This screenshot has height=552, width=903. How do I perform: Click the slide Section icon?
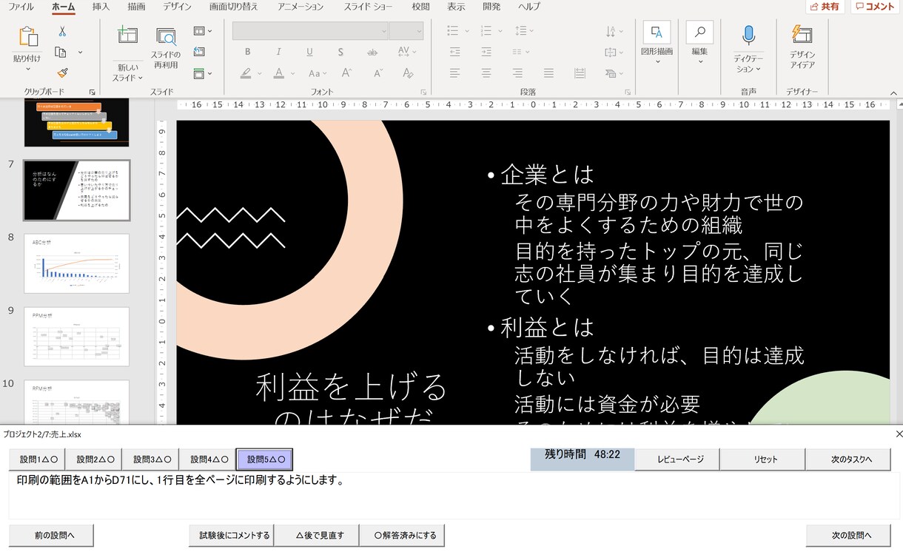point(199,73)
